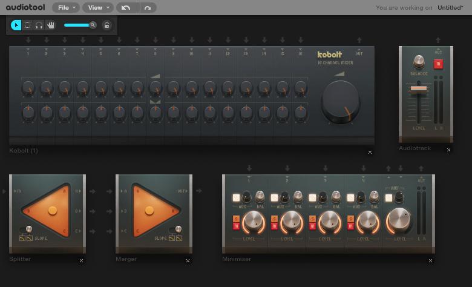
Task: Click the Merger input A arrow
Action: (x=110, y=191)
